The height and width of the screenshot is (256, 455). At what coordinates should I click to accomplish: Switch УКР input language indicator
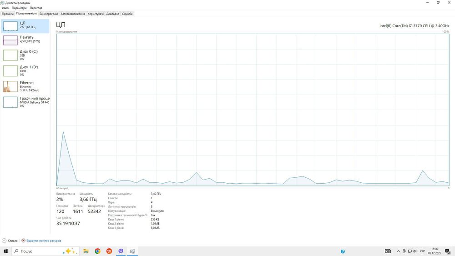(x=422, y=251)
